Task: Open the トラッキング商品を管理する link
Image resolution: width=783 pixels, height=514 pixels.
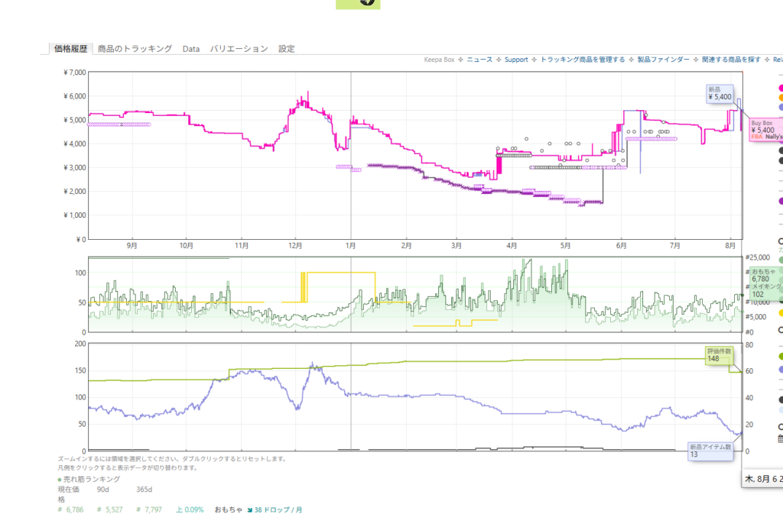Action: point(582,60)
